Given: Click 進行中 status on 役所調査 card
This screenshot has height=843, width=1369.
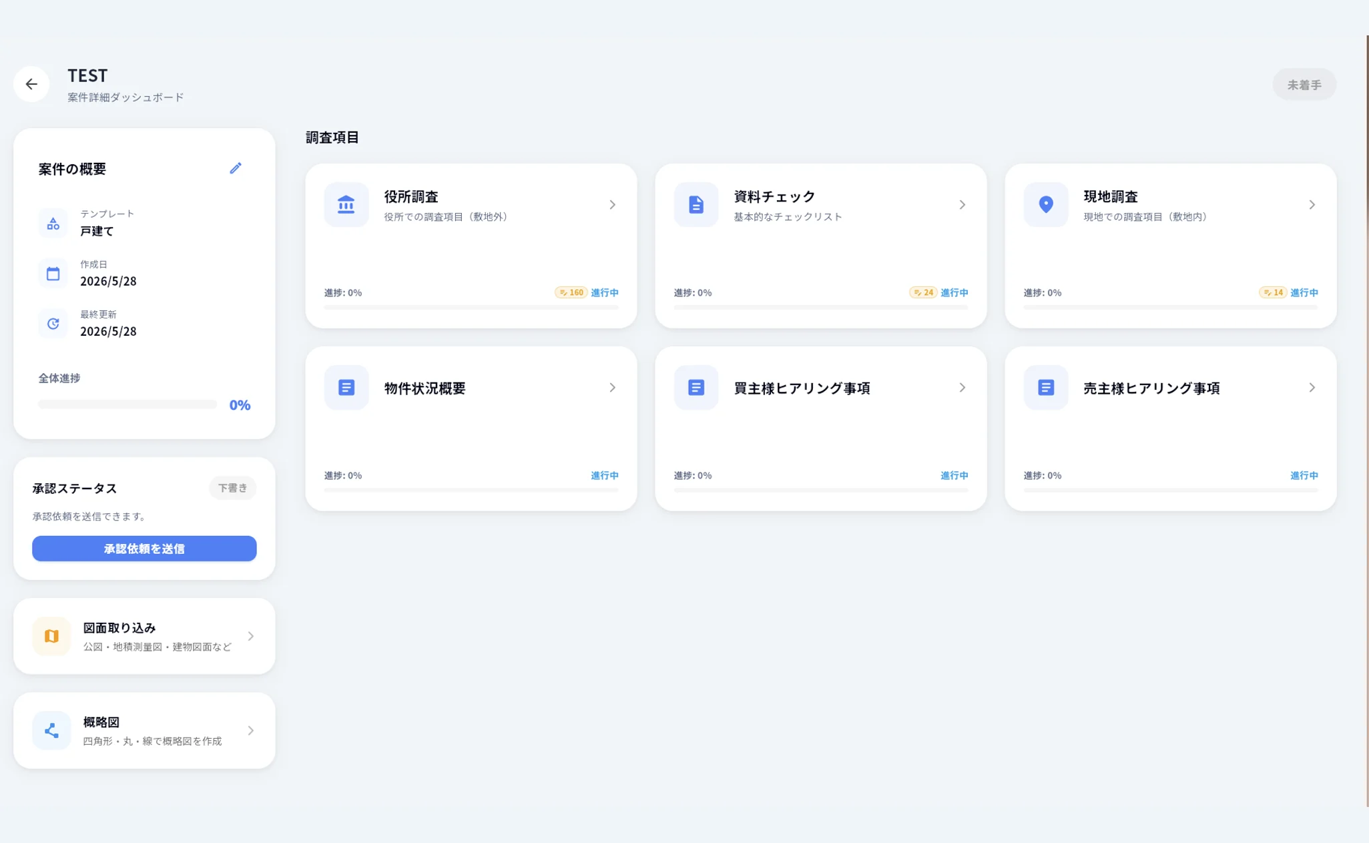Looking at the screenshot, I should pos(605,292).
